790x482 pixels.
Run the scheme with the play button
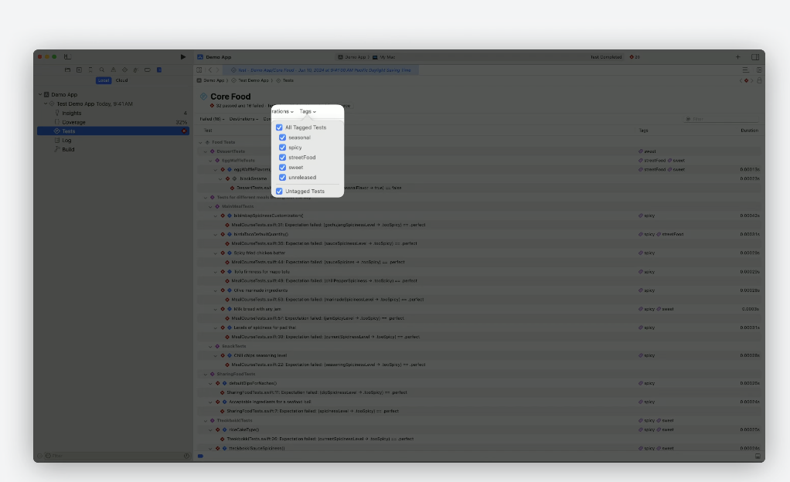tap(183, 57)
